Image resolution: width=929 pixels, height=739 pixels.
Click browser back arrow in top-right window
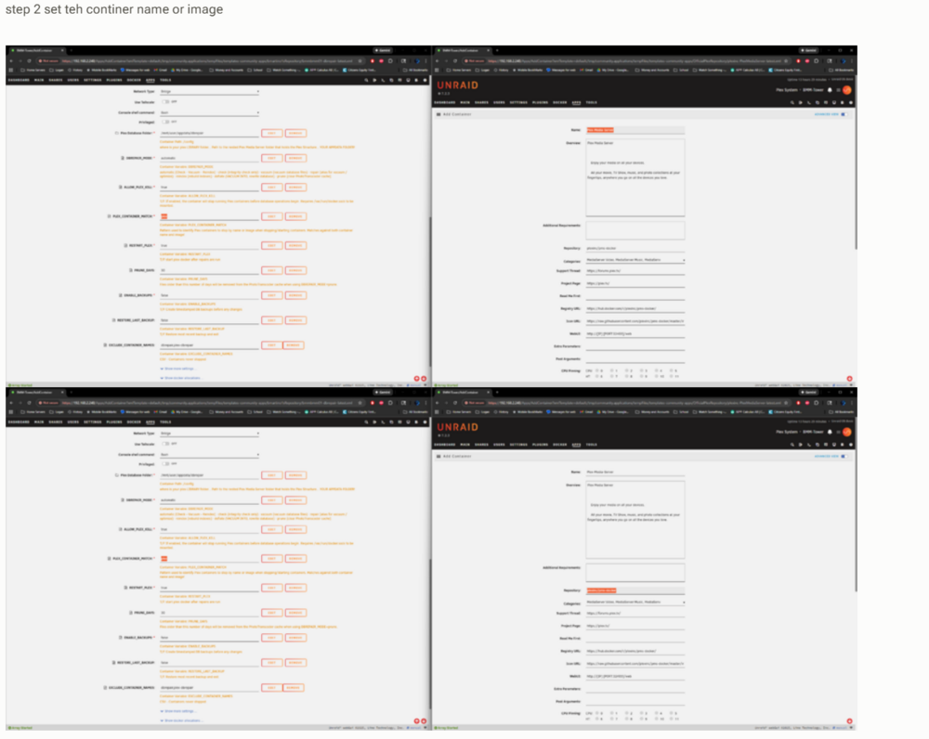pyautogui.click(x=438, y=61)
